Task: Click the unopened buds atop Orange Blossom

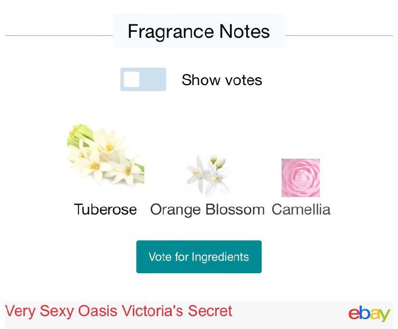Action: [x=217, y=160]
